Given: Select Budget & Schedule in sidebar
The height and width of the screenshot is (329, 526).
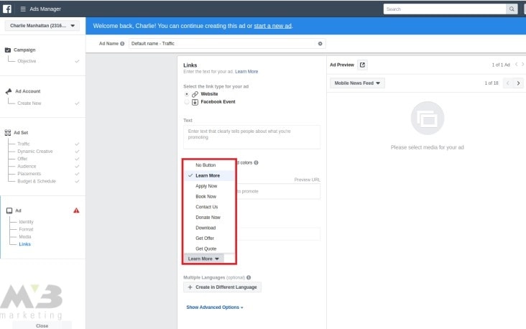Looking at the screenshot, I should 37,181.
